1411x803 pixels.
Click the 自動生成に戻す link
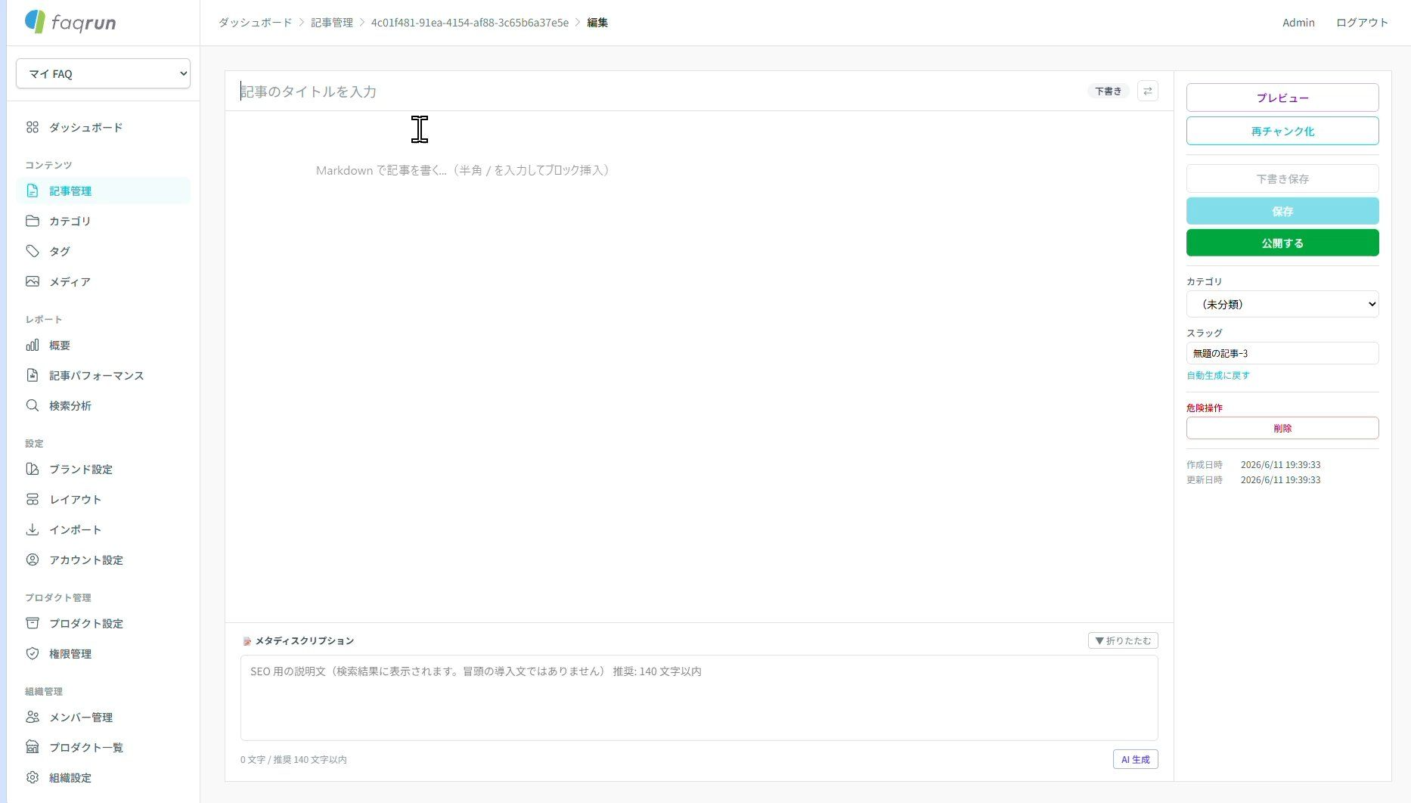tap(1218, 375)
